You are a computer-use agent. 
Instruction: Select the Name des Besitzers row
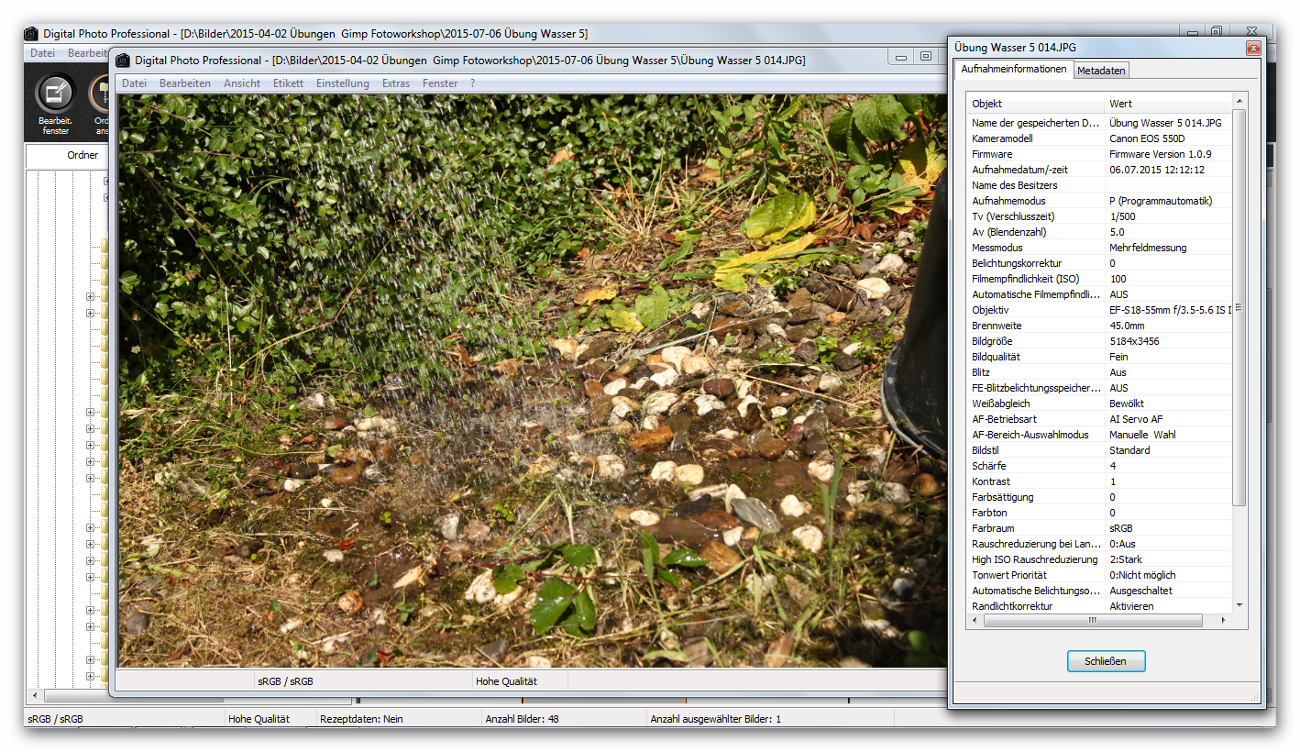tap(1100, 185)
